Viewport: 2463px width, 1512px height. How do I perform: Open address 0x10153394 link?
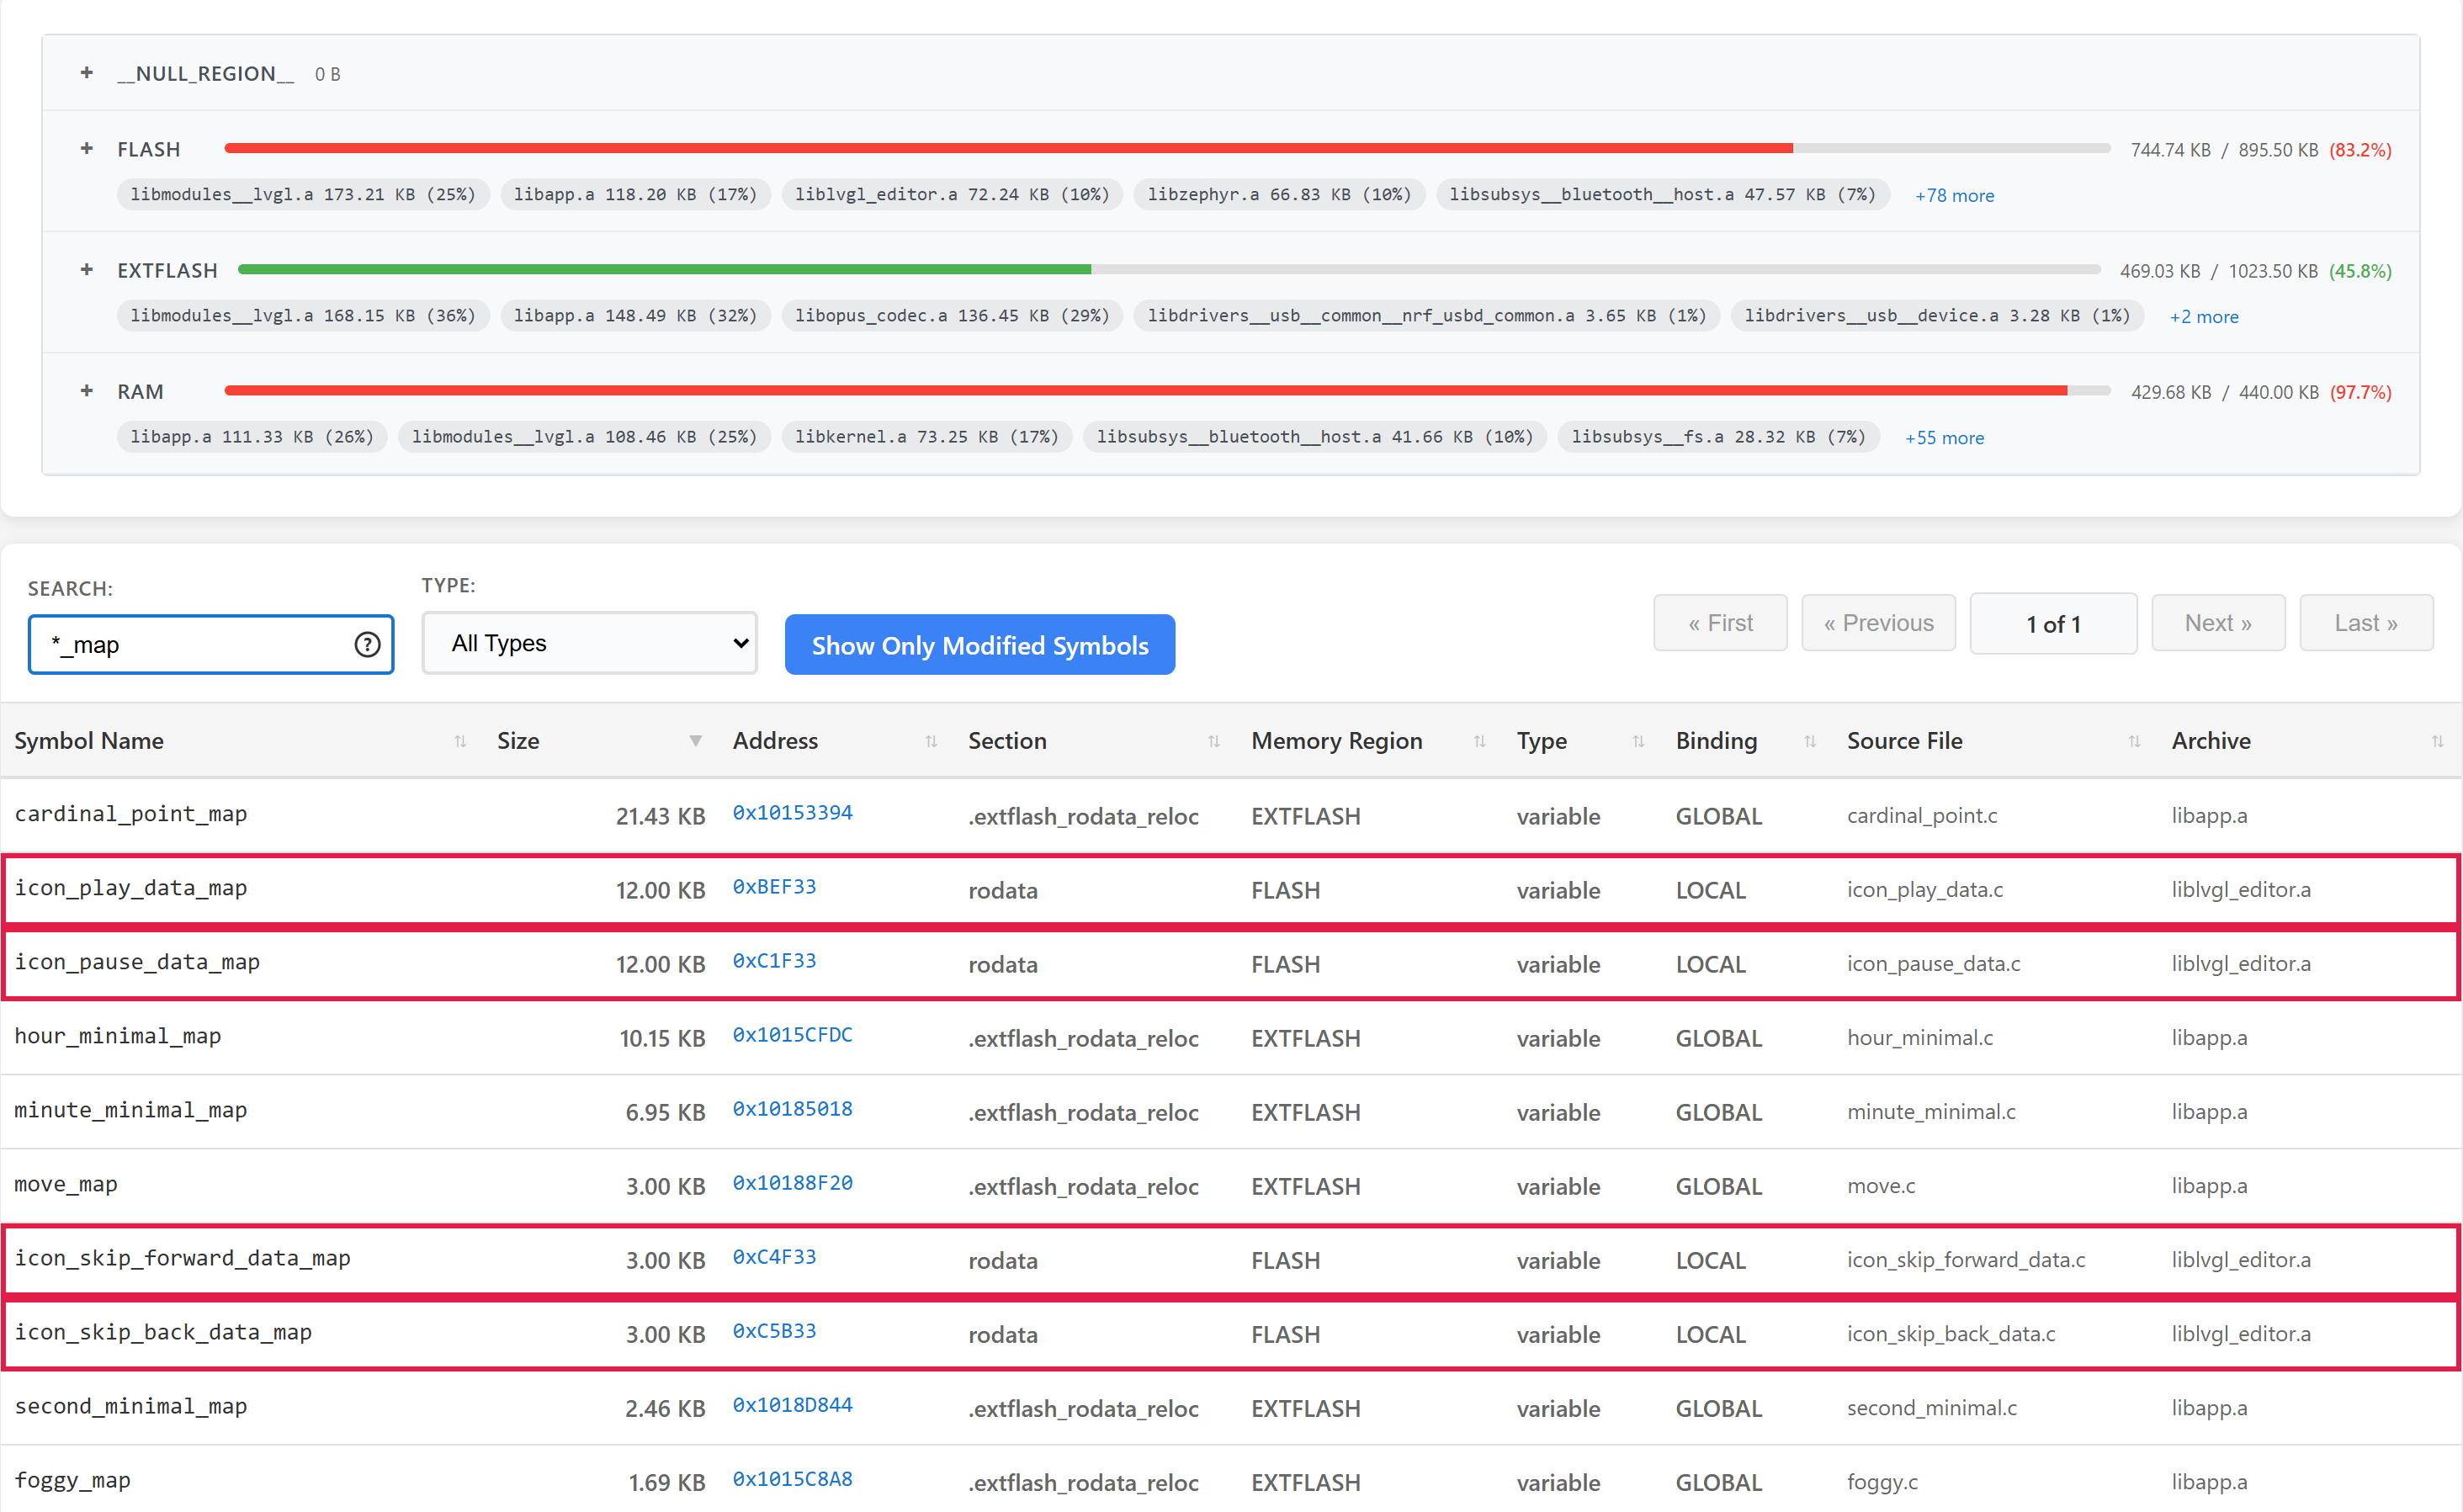[x=792, y=812]
